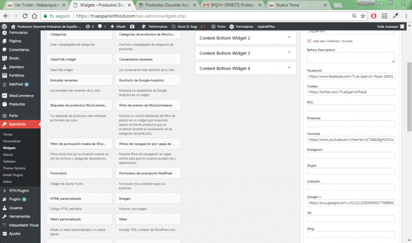This screenshot has height=243, width=412.
Task: Select the Menú personalizado widget
Action: click(79, 219)
